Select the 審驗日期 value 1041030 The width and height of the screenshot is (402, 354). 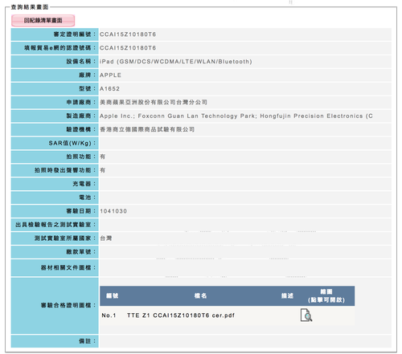(113, 211)
